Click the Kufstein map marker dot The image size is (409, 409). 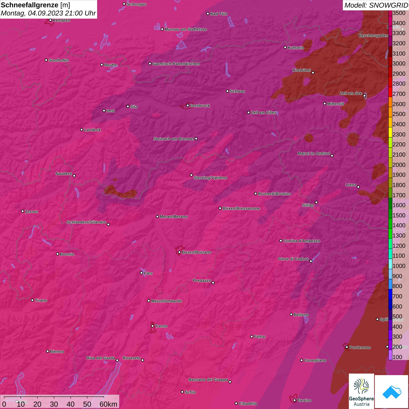click(285, 47)
